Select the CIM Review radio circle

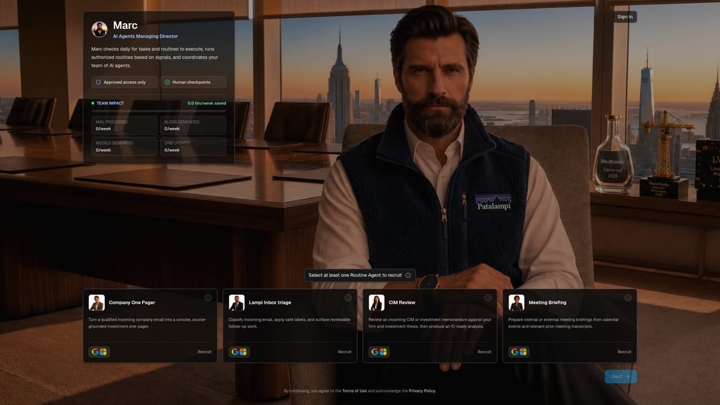[488, 298]
